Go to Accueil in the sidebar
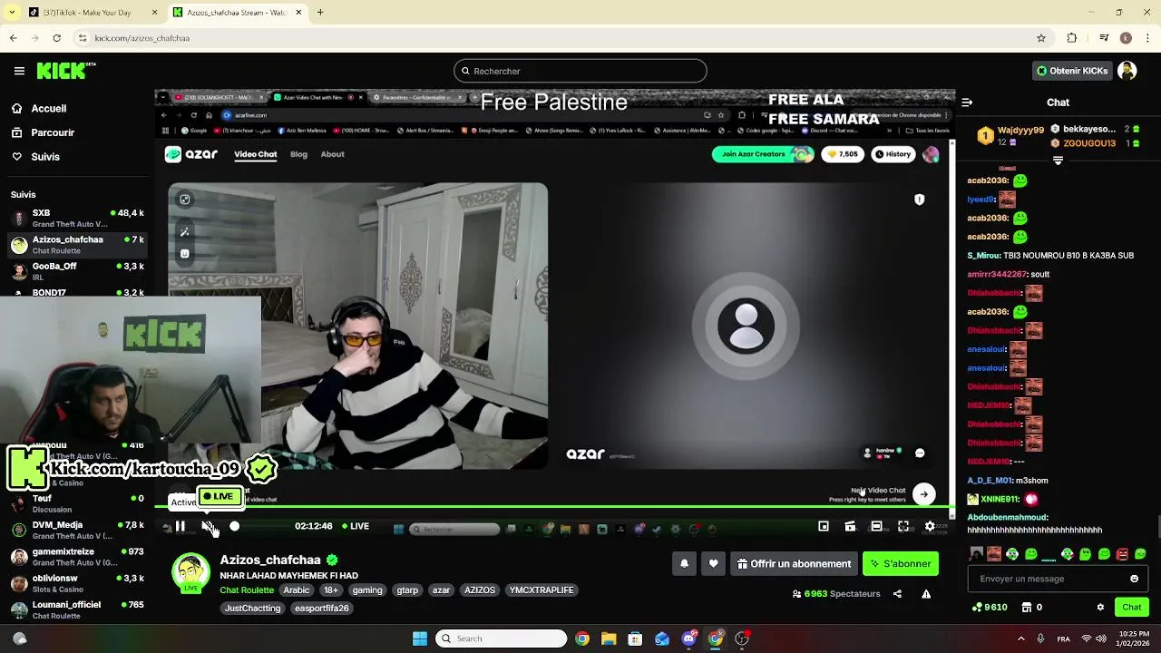The image size is (1161, 653). pos(40,108)
